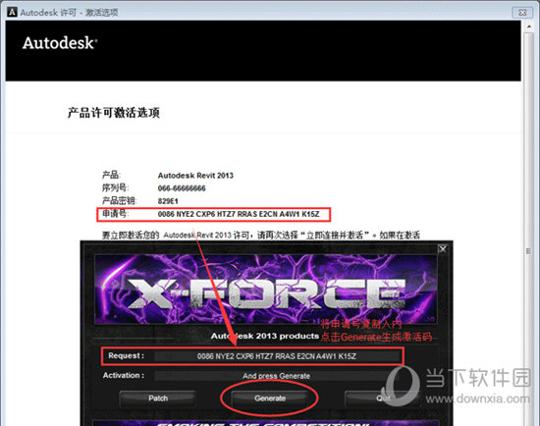This screenshot has width=540, height=426.
Task: Close the X-Force keygen window
Action: 443,248
